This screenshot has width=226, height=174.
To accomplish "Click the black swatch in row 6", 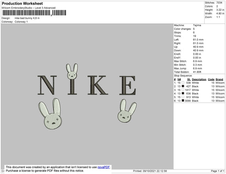I will (183, 100).
